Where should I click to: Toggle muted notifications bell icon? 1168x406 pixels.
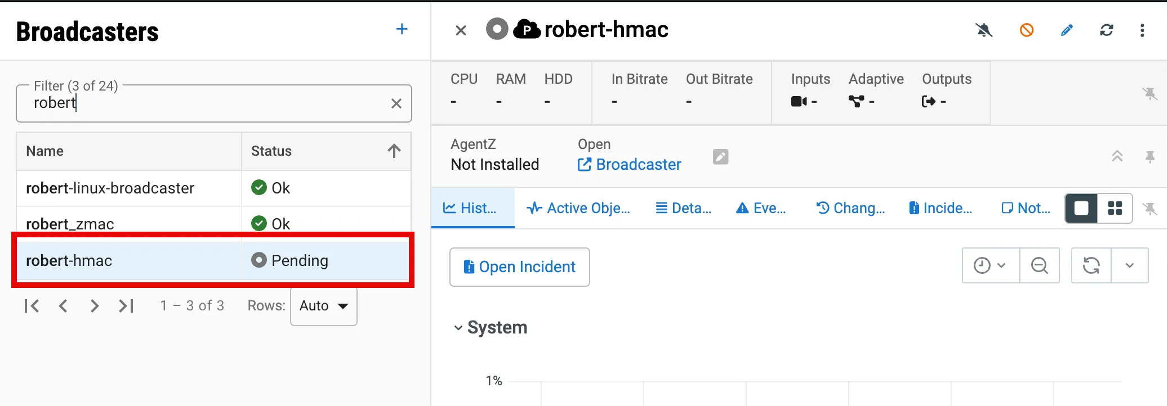[984, 30]
